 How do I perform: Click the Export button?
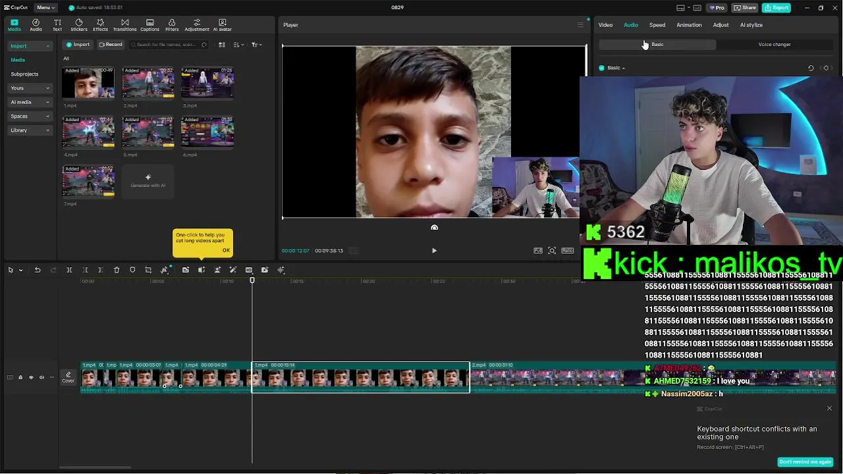[x=776, y=8]
